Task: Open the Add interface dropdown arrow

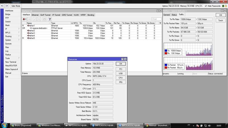Action: 26,19
